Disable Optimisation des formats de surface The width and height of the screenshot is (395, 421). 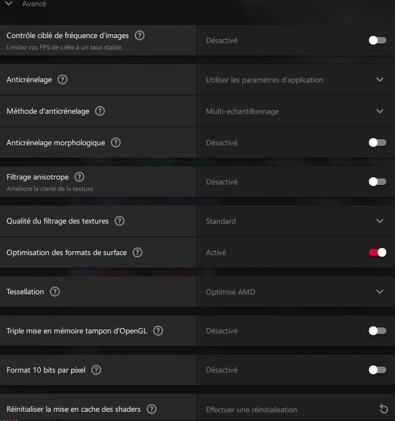point(377,252)
